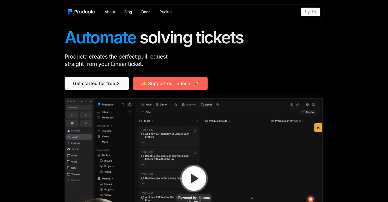Click the Producta logo in the navbar
This screenshot has width=388, height=202.
tap(81, 12)
